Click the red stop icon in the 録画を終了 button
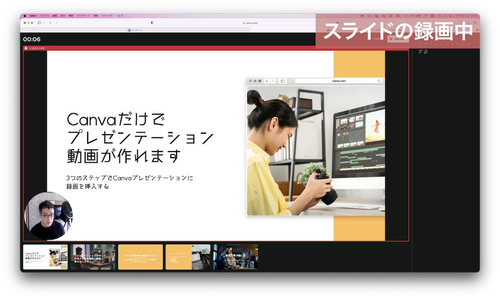Screen dimensions: 500x299 391,39
